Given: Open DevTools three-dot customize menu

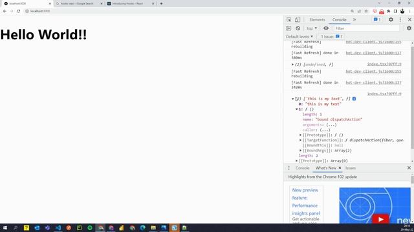Looking at the screenshot, I should pos(400,19).
